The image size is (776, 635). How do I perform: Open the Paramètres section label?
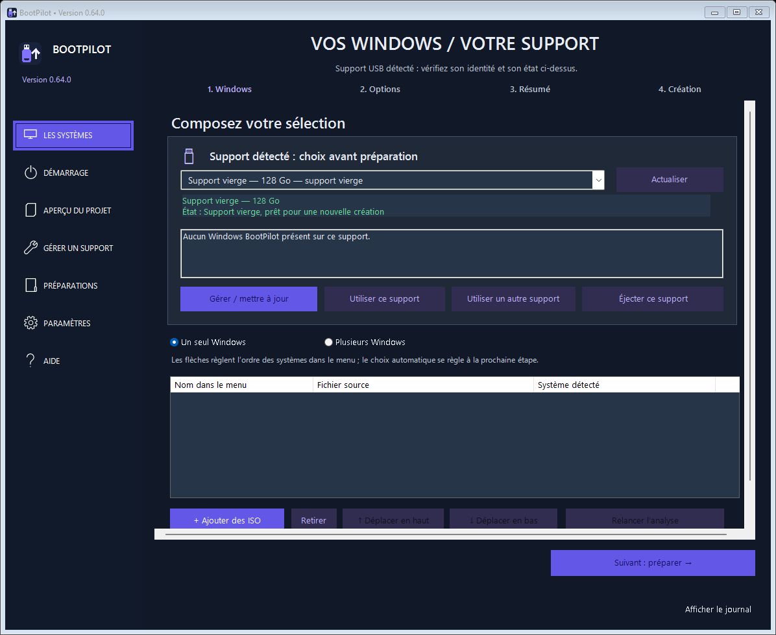coord(67,324)
